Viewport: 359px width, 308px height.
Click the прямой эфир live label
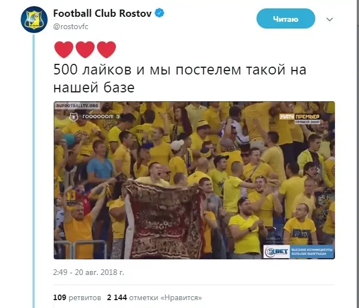click(307, 122)
